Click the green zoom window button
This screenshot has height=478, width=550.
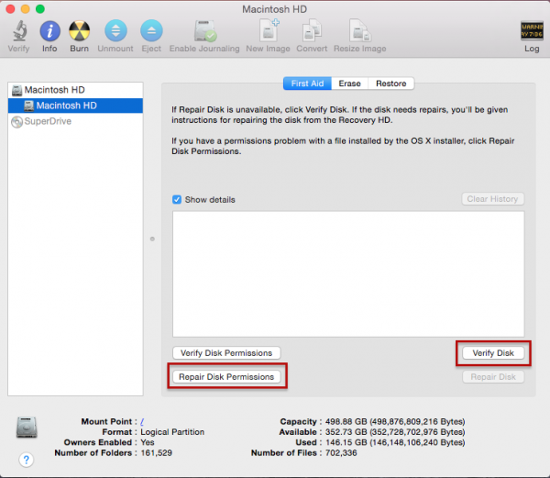[40, 9]
